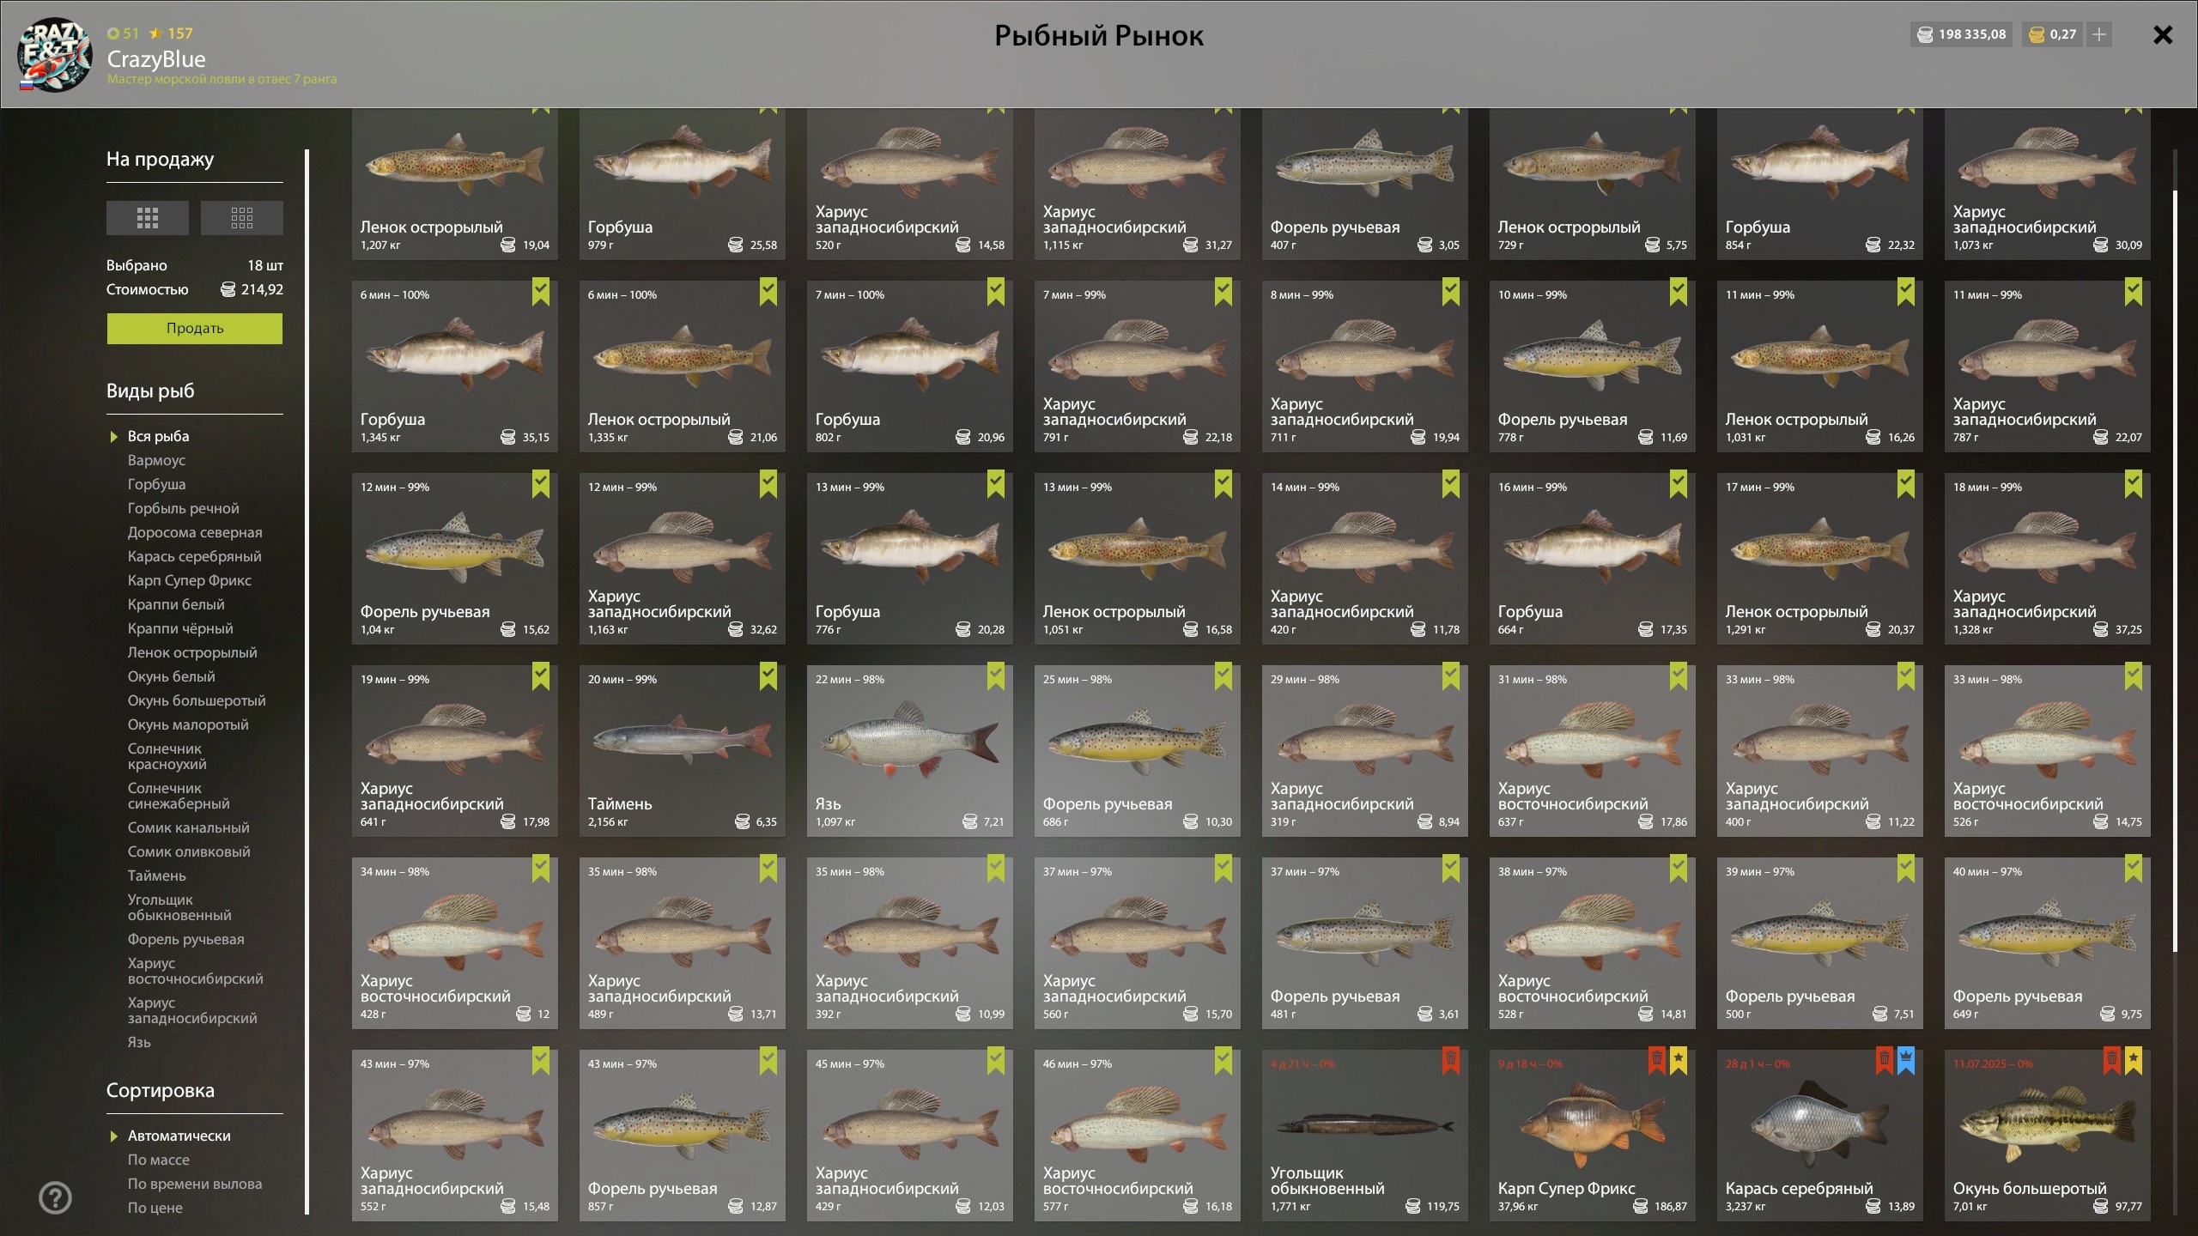This screenshot has height=1236, width=2198.
Task: Toggle selection mark on Язь 1,097 кг card
Action: (996, 676)
